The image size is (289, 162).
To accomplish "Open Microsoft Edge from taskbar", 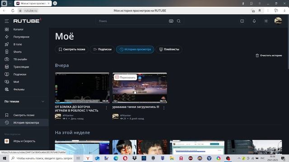I will (x=116, y=158).
